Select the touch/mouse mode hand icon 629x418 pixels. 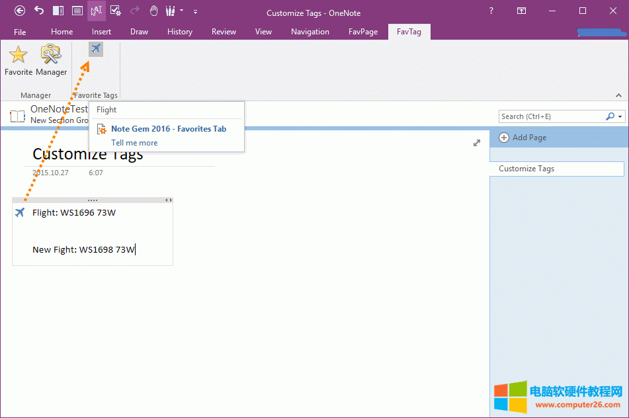pos(153,11)
